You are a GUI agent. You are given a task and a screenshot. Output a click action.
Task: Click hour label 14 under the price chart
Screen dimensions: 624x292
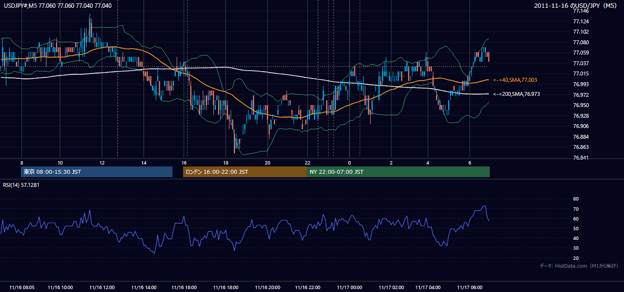tap(144, 163)
